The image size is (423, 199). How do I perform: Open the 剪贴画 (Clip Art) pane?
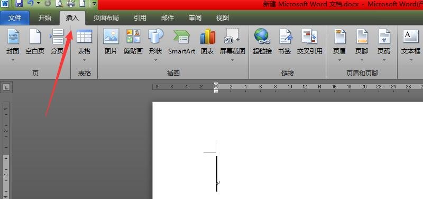coord(133,42)
